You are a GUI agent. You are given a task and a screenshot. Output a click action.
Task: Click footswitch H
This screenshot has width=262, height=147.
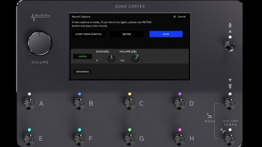[180, 139]
